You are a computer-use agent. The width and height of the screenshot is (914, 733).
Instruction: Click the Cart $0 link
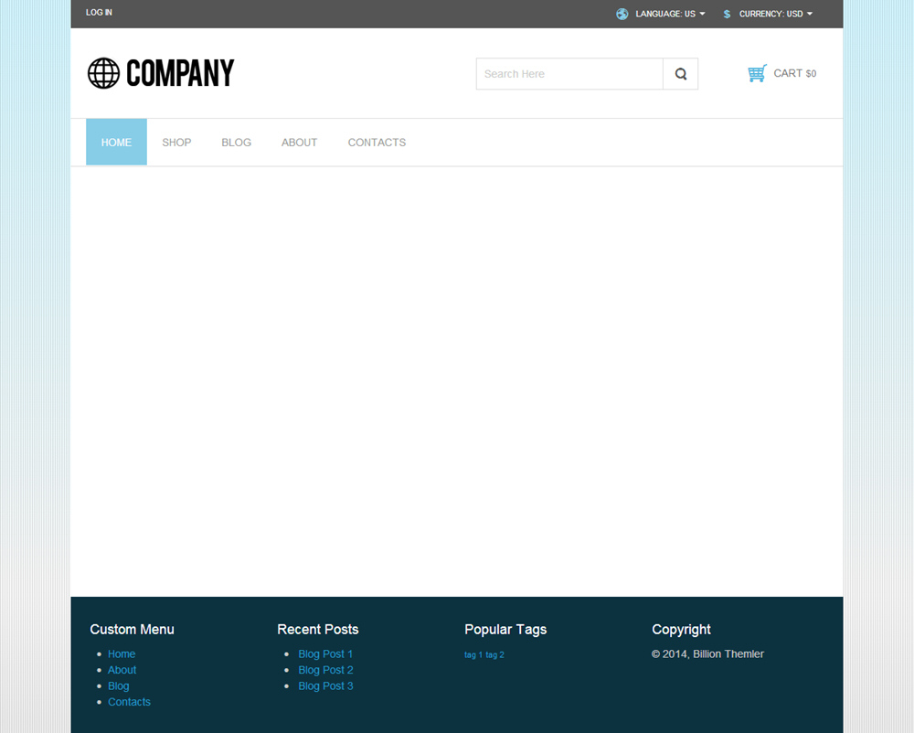(794, 73)
